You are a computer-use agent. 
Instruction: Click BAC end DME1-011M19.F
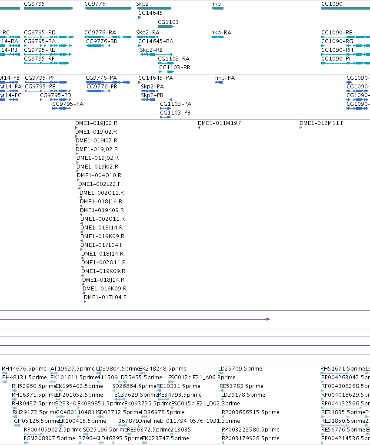pos(220,123)
